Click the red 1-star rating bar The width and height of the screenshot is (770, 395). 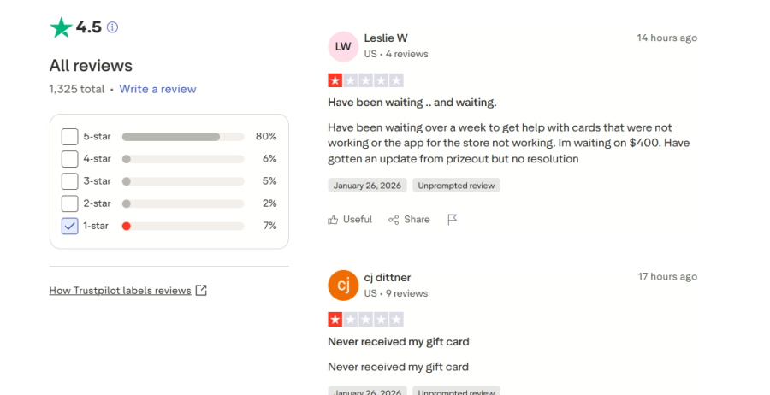[x=182, y=227]
